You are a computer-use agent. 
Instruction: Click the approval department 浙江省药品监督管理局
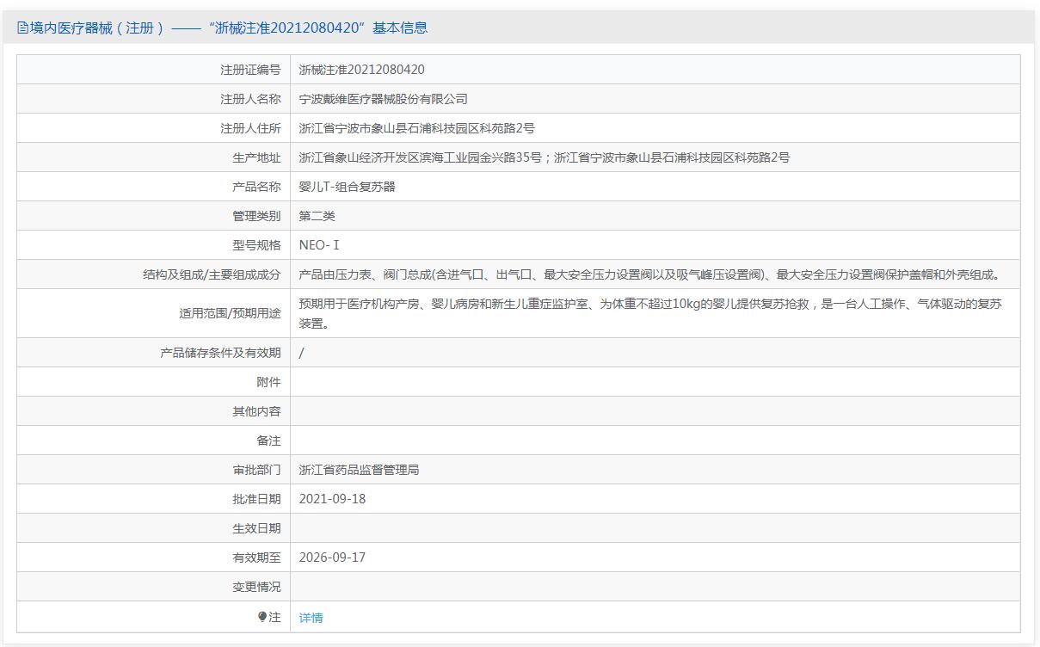coord(359,470)
